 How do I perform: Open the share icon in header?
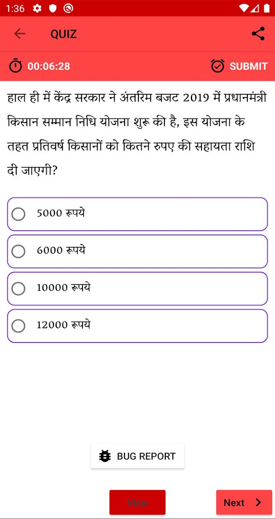click(x=258, y=34)
